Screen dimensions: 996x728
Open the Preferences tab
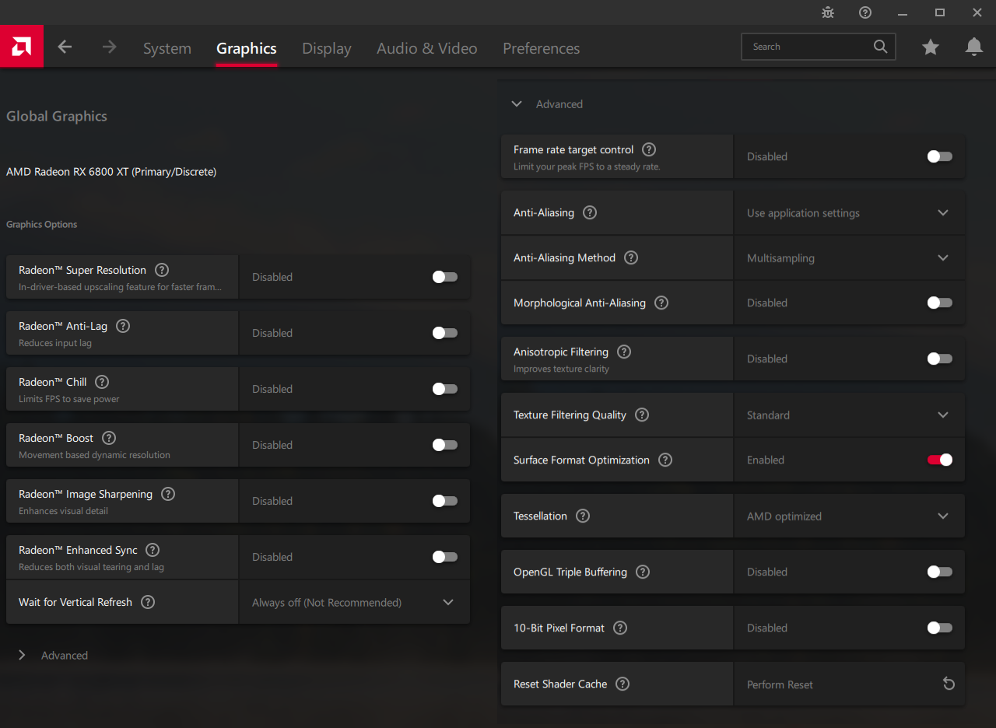(x=542, y=48)
